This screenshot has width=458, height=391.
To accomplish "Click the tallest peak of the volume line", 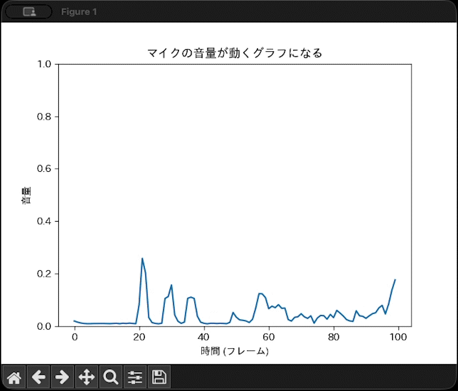I will 142,259.
